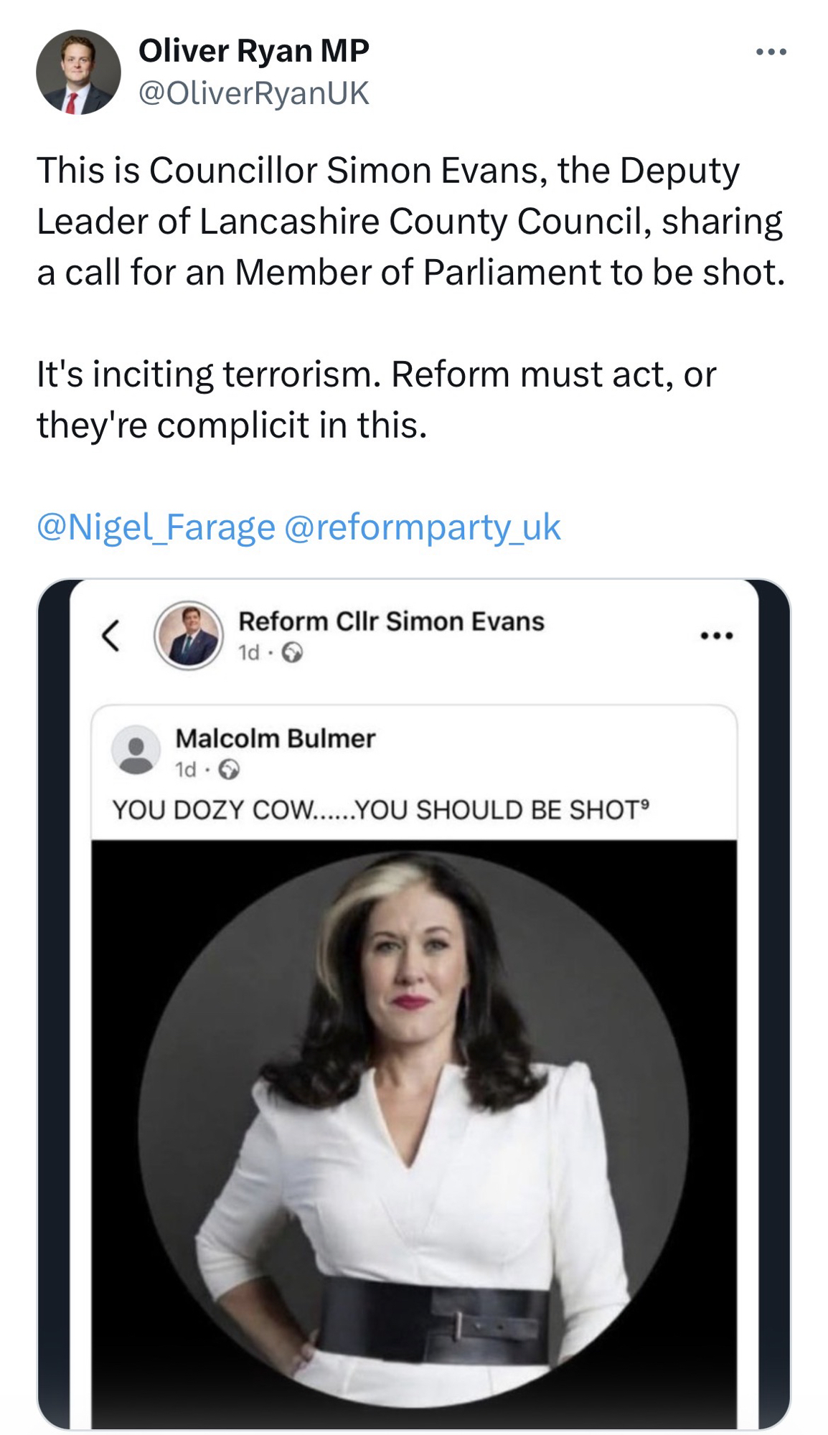Click the globe icon beside Malcolm Bulmer's timestamp
Image resolution: width=828 pixels, height=1435 pixels.
pos(229,770)
